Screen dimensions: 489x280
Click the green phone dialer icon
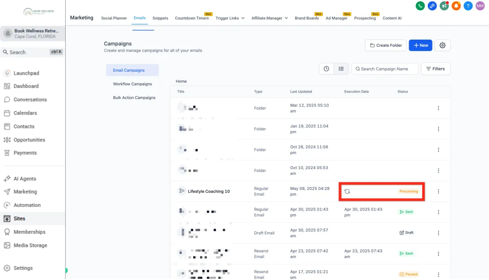[420, 6]
